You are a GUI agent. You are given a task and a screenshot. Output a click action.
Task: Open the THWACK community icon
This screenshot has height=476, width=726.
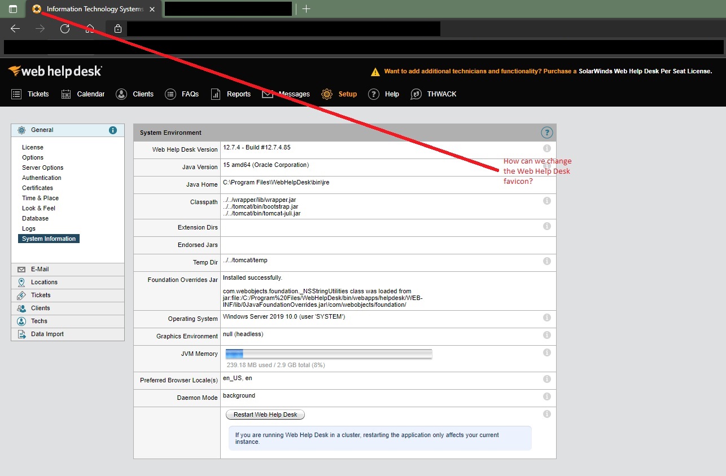[x=416, y=94]
